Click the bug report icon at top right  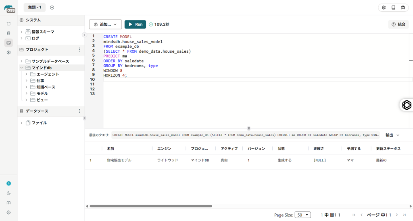(403, 8)
